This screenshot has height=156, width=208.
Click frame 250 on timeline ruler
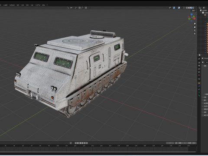point(188,146)
